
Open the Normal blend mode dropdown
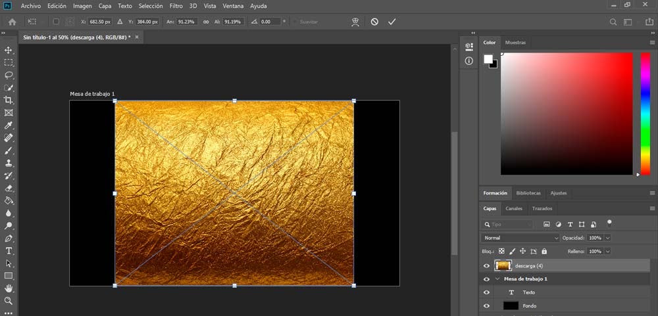[520, 237]
